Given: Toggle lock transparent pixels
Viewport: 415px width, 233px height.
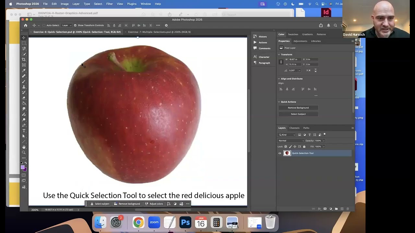Looking at the screenshot, I should (x=286, y=147).
